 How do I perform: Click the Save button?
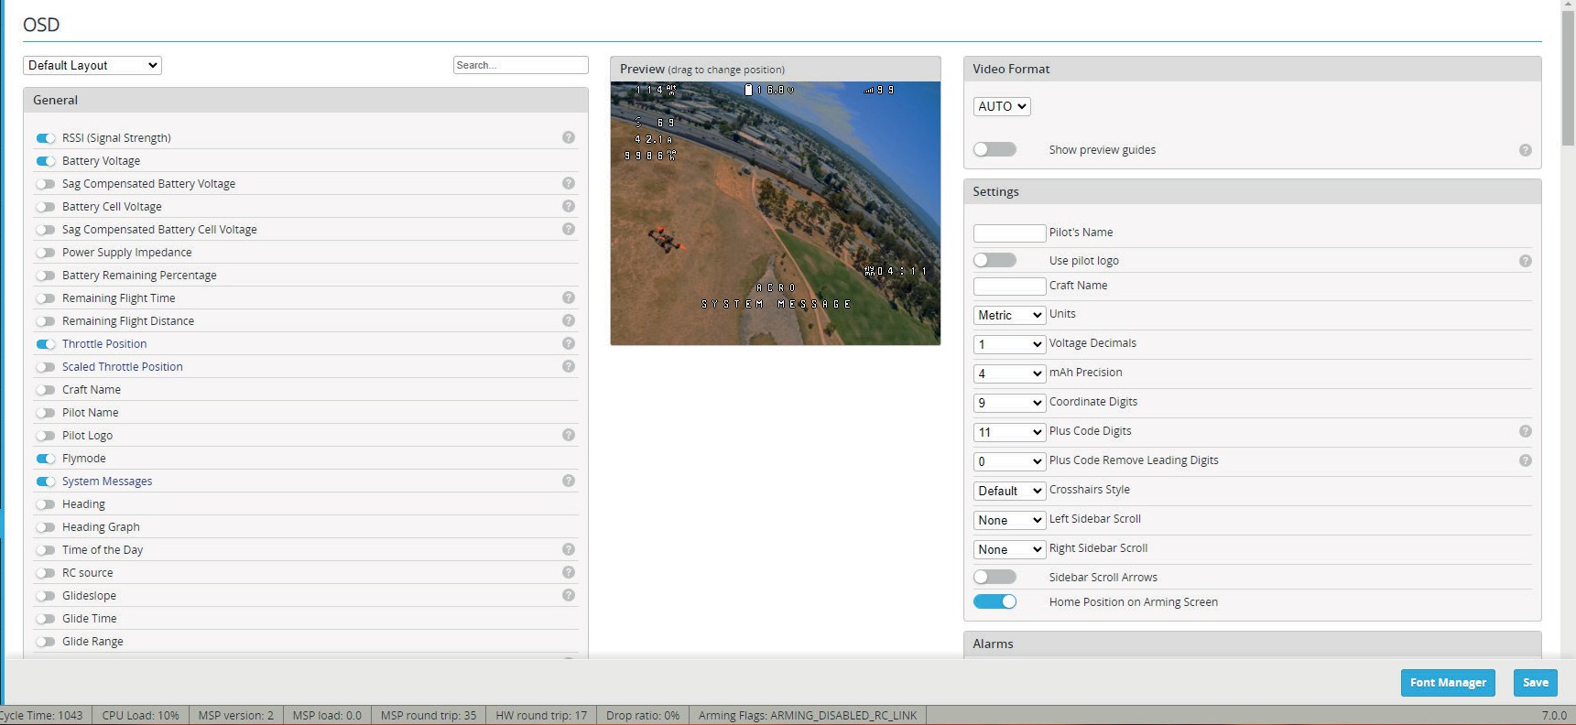(x=1535, y=682)
